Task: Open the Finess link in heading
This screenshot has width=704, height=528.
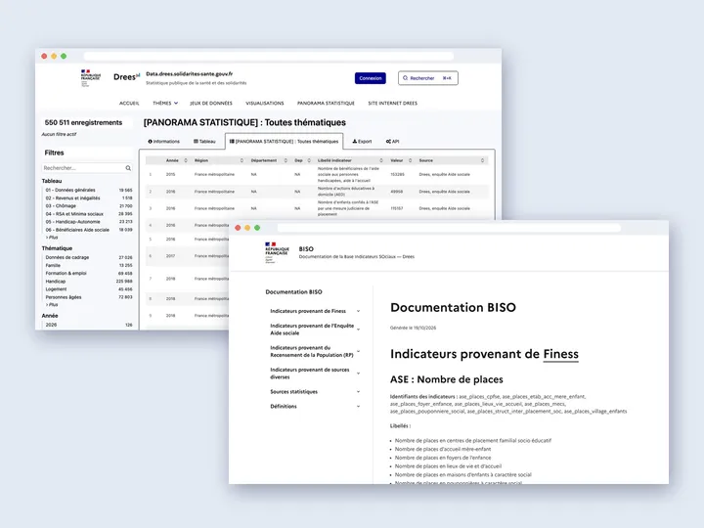Action: (x=561, y=354)
